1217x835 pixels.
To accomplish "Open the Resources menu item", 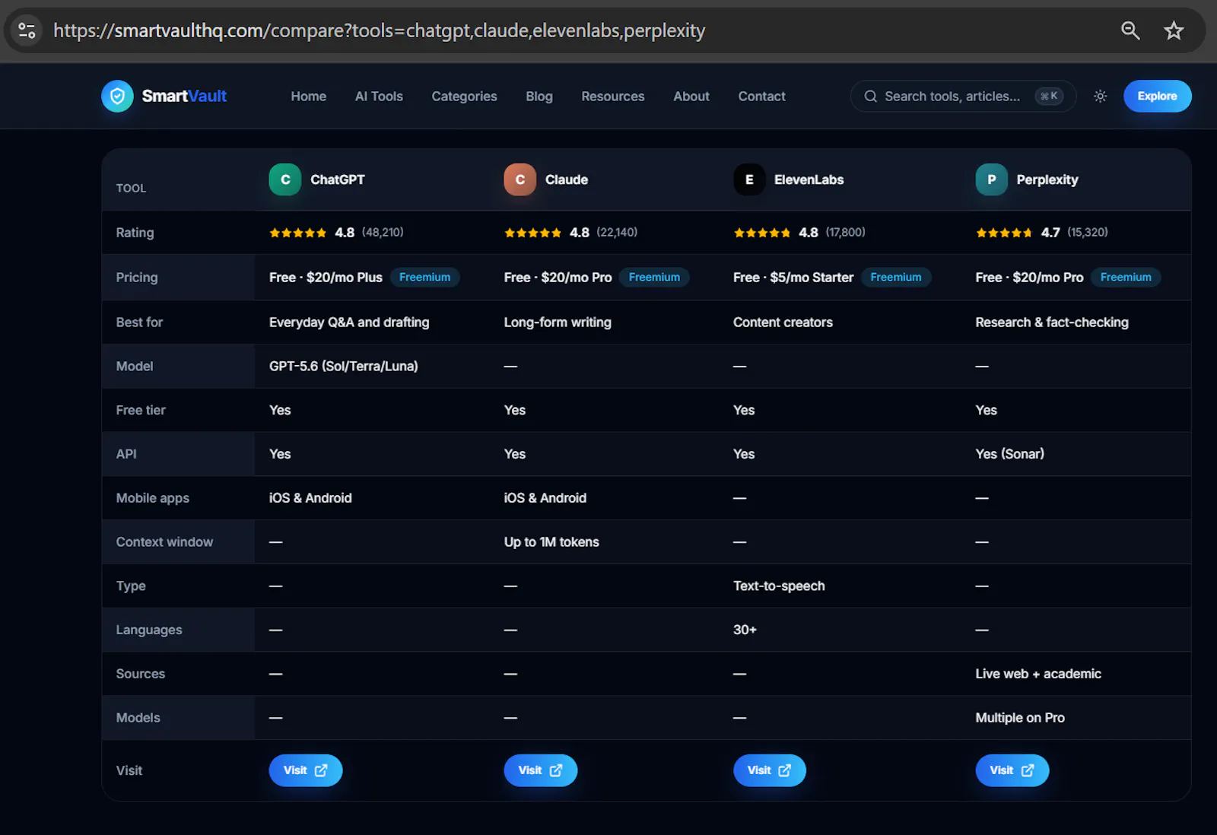I will click(x=613, y=97).
